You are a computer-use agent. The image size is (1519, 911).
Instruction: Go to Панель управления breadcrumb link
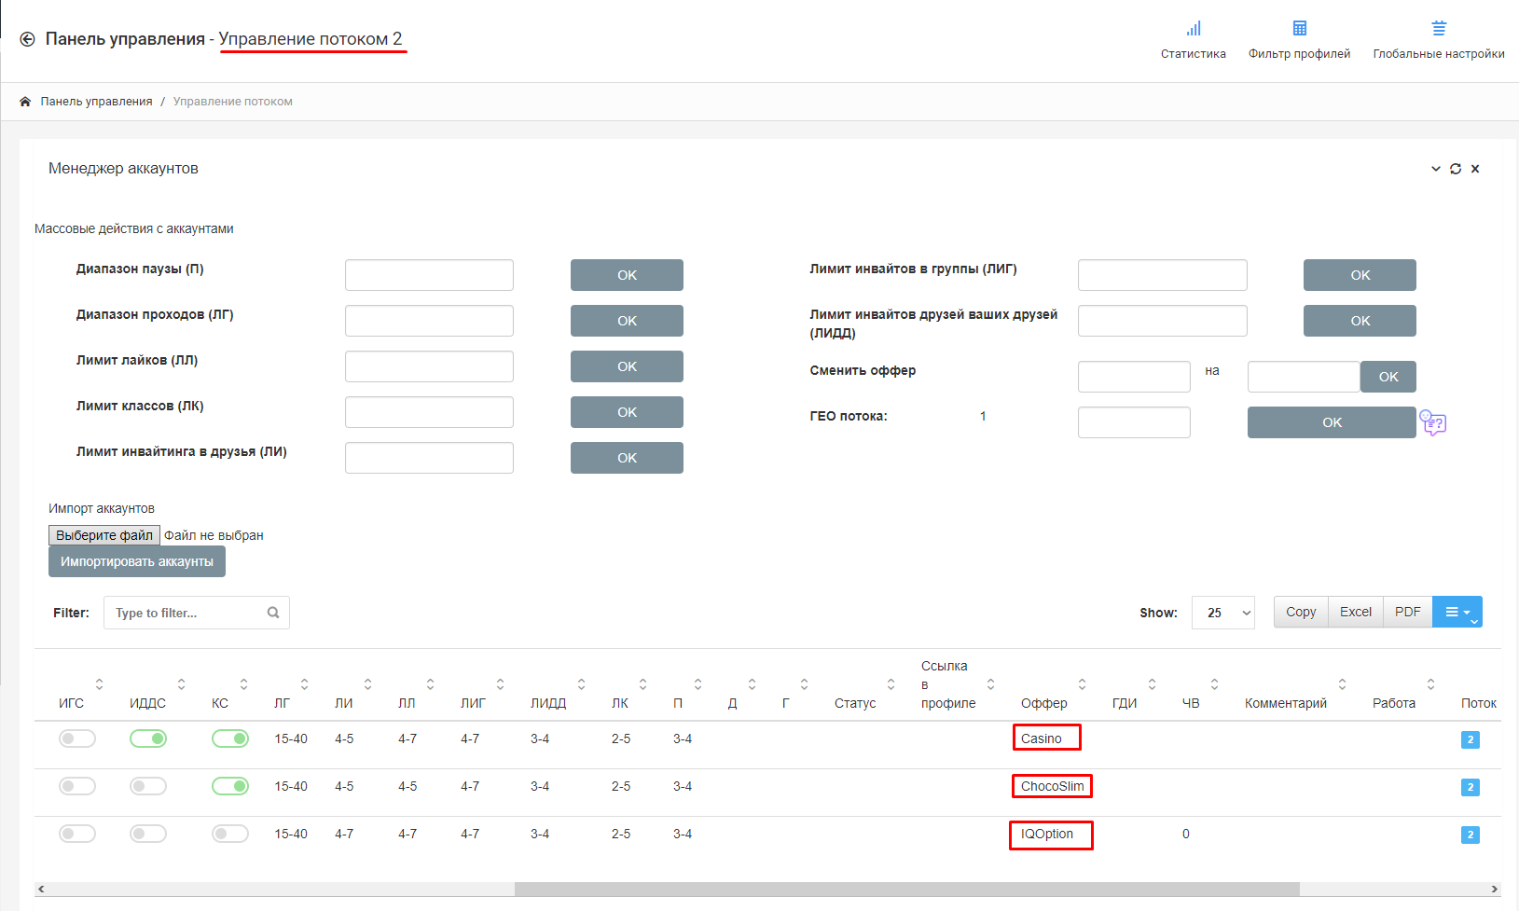[x=96, y=102]
